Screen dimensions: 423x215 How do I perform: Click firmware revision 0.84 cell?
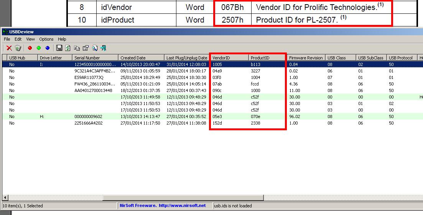click(293, 64)
